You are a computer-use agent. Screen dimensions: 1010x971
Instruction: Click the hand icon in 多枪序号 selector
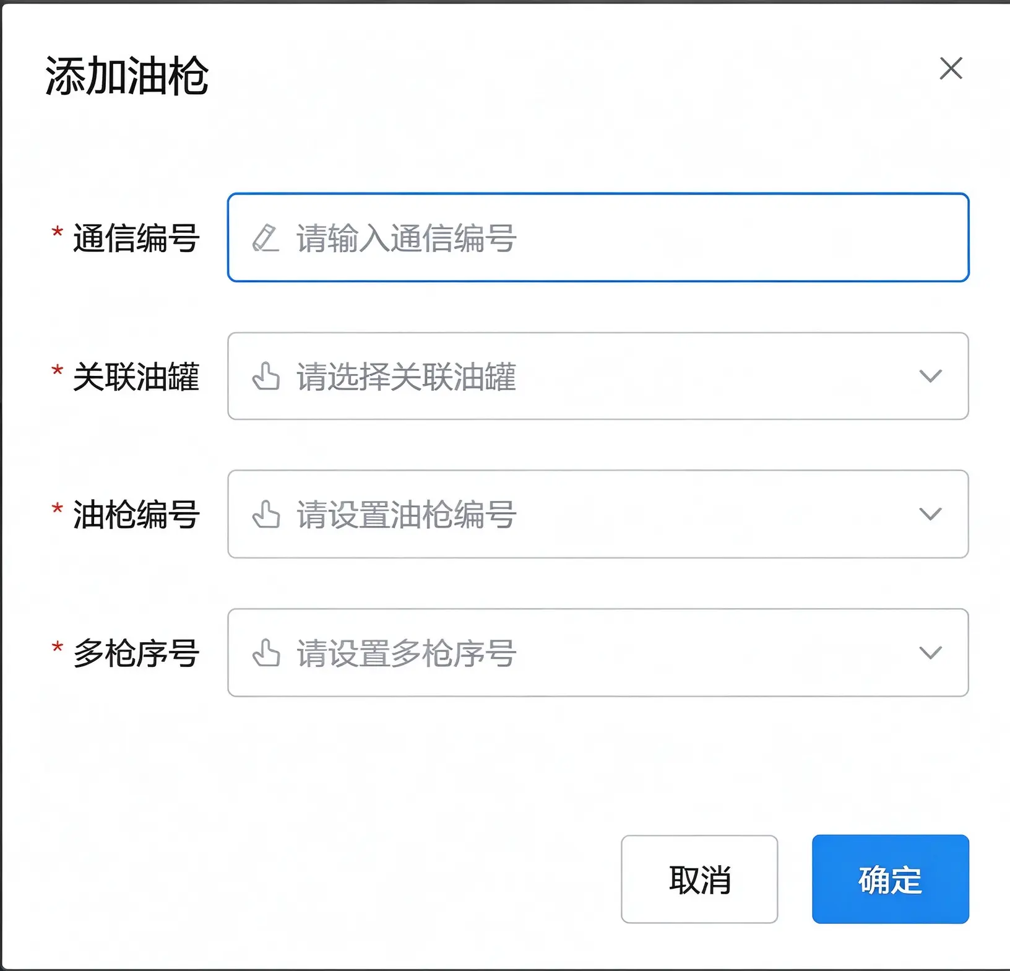(266, 653)
